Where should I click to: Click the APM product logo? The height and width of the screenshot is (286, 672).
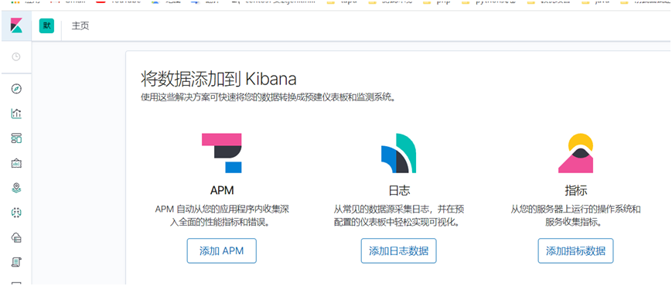(222, 153)
